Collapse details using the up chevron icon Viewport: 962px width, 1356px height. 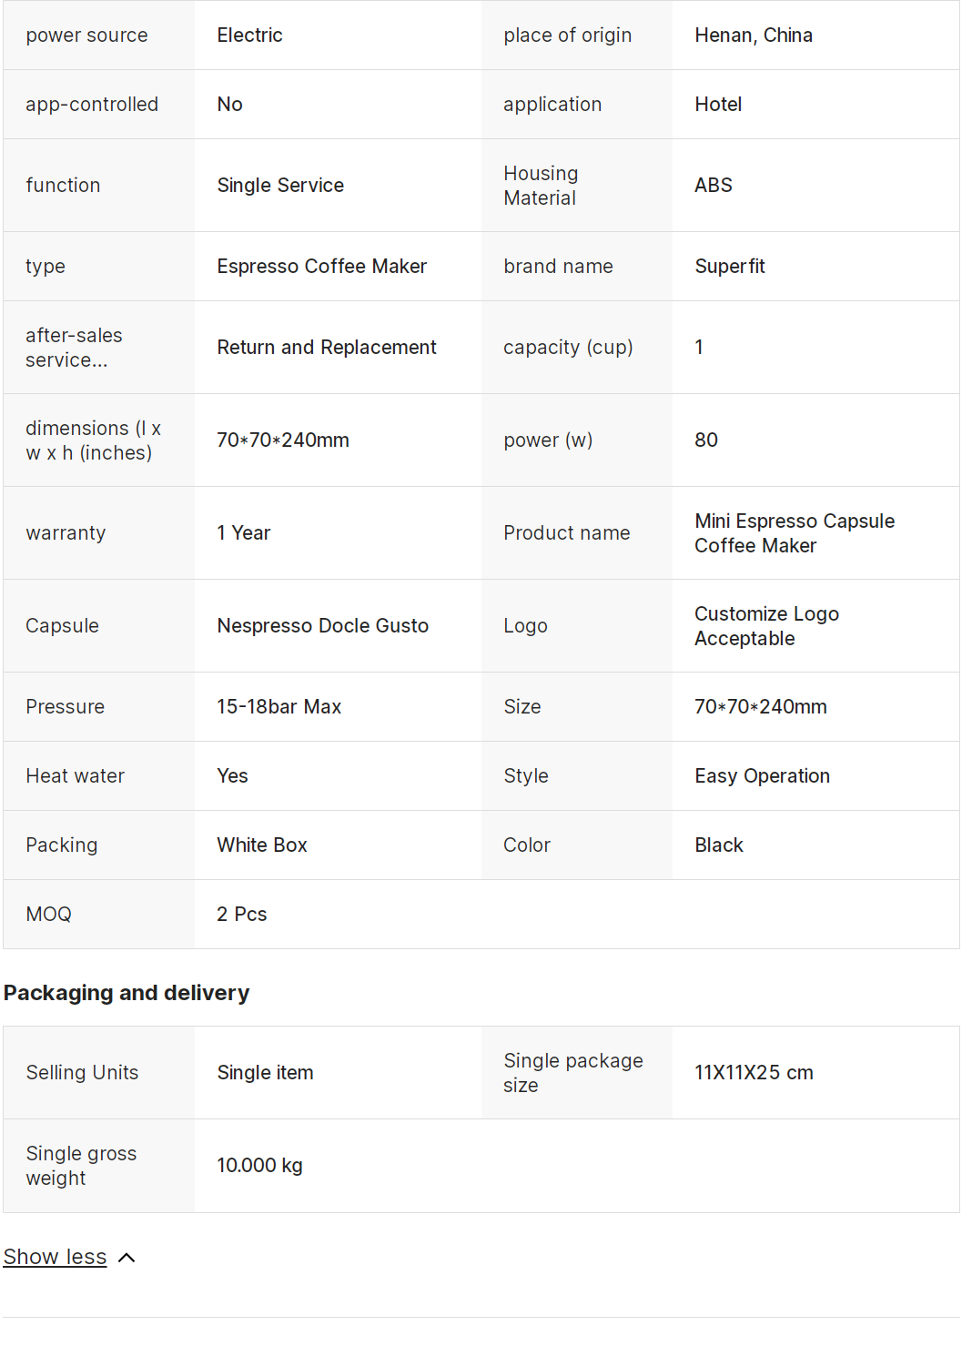point(127,1258)
